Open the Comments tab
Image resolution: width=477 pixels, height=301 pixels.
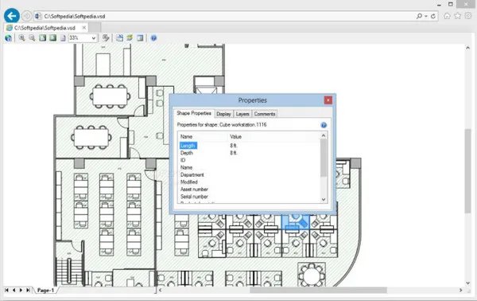(x=265, y=114)
